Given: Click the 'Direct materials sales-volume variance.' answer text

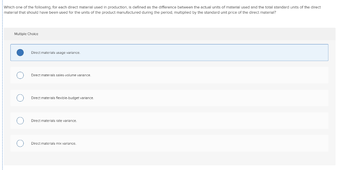Looking at the screenshot, I should point(61,75).
